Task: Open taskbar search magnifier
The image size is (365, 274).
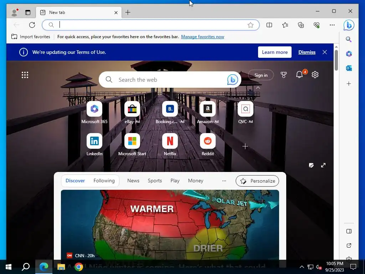Action: pyautogui.click(x=26, y=267)
